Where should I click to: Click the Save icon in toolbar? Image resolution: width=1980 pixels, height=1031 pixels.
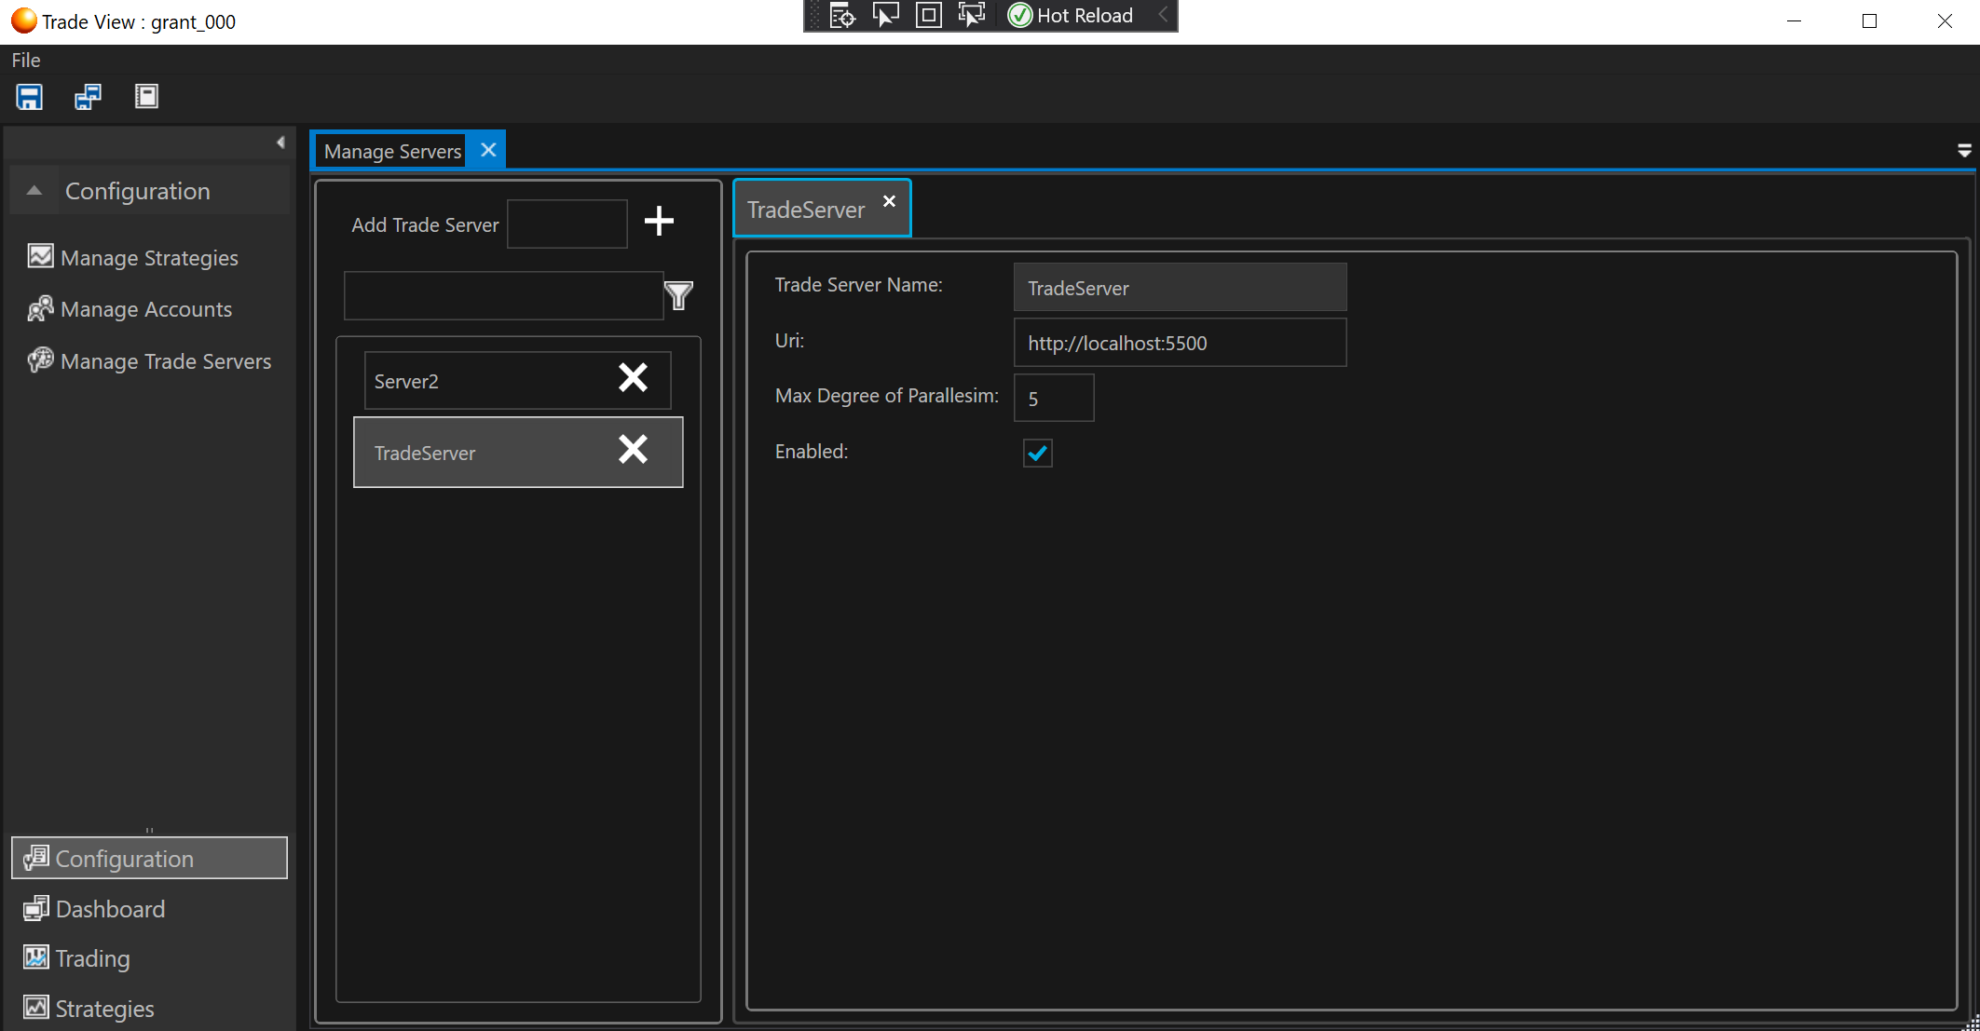point(30,97)
